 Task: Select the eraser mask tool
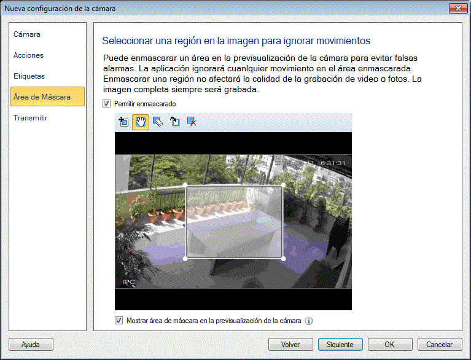point(158,122)
